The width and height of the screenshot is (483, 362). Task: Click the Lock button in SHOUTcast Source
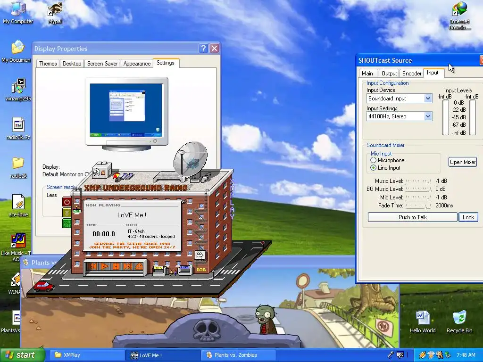pyautogui.click(x=468, y=217)
